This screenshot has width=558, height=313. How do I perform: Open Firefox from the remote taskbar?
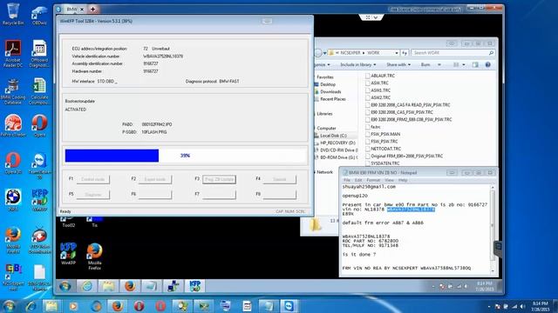130,286
